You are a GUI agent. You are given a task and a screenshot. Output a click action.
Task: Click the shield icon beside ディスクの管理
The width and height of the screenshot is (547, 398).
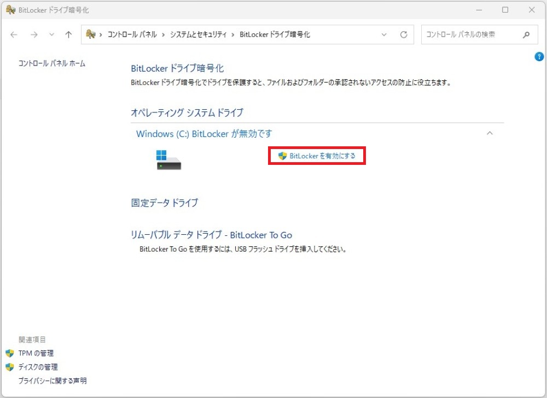coord(9,367)
